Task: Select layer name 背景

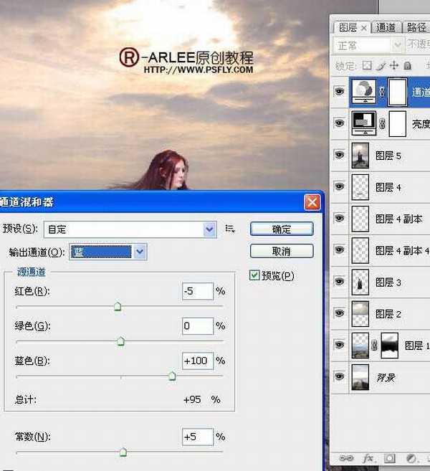Action: (x=386, y=377)
